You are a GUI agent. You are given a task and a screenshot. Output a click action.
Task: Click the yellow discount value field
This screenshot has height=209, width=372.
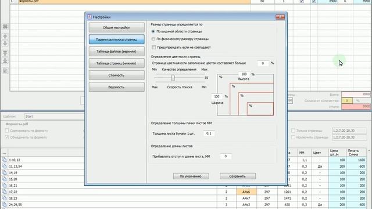pos(347,100)
